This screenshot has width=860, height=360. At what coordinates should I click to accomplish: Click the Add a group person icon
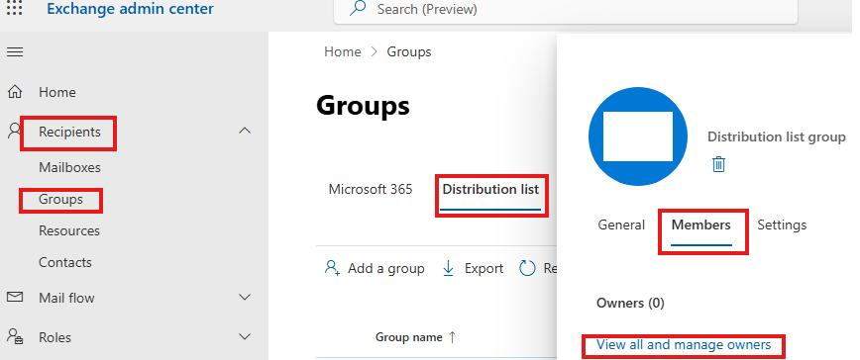pyautogui.click(x=332, y=268)
